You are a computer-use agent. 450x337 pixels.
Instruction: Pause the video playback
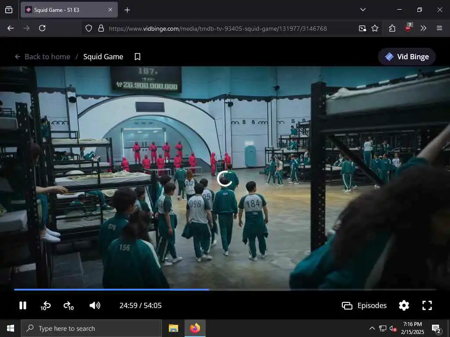23,305
